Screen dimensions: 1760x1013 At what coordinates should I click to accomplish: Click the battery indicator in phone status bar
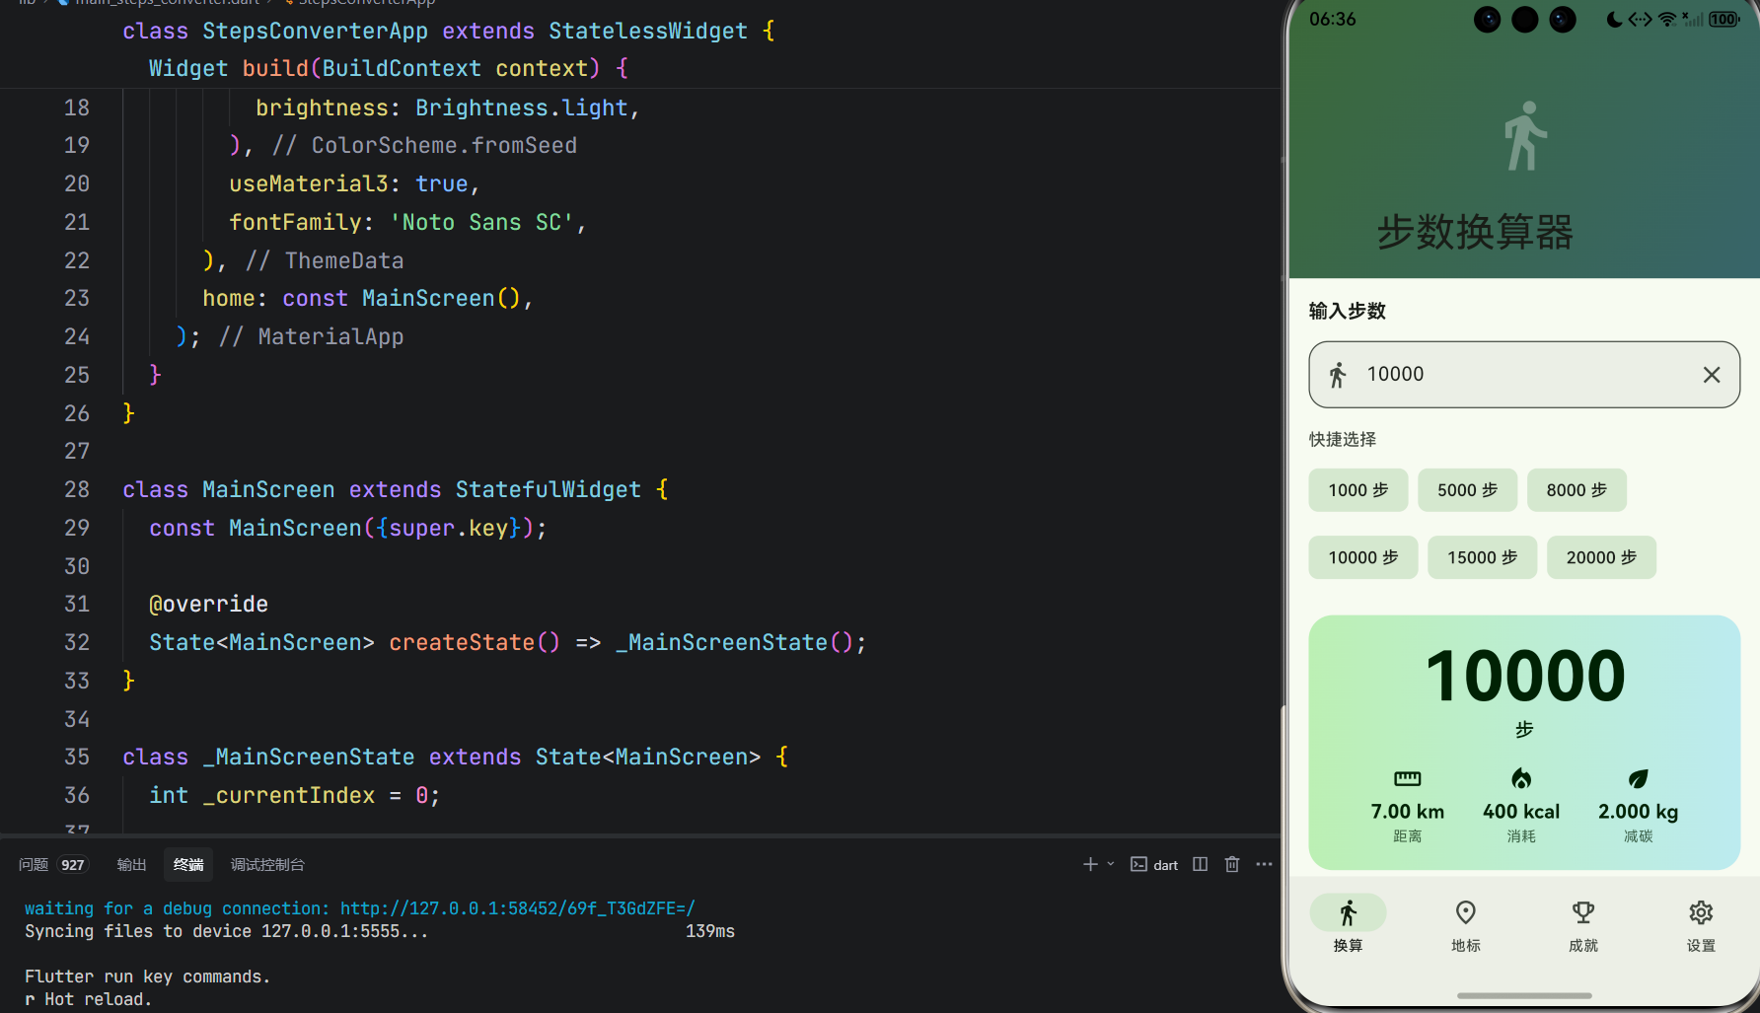tap(1724, 19)
